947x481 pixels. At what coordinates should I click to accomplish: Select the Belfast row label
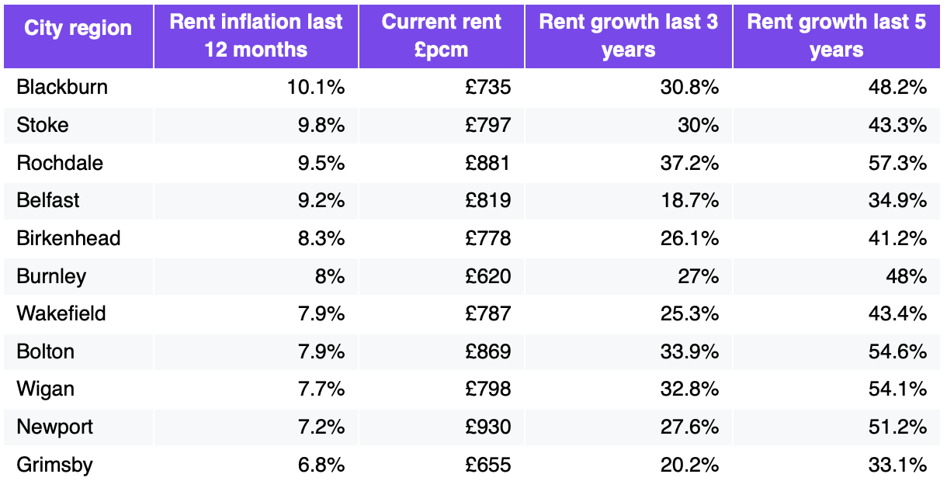48,200
